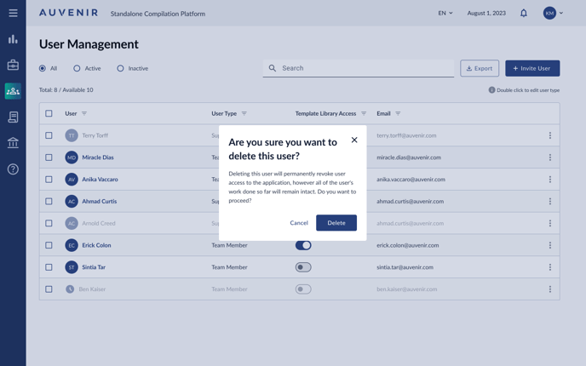Check the box for Miracle Dias

pyautogui.click(x=49, y=157)
